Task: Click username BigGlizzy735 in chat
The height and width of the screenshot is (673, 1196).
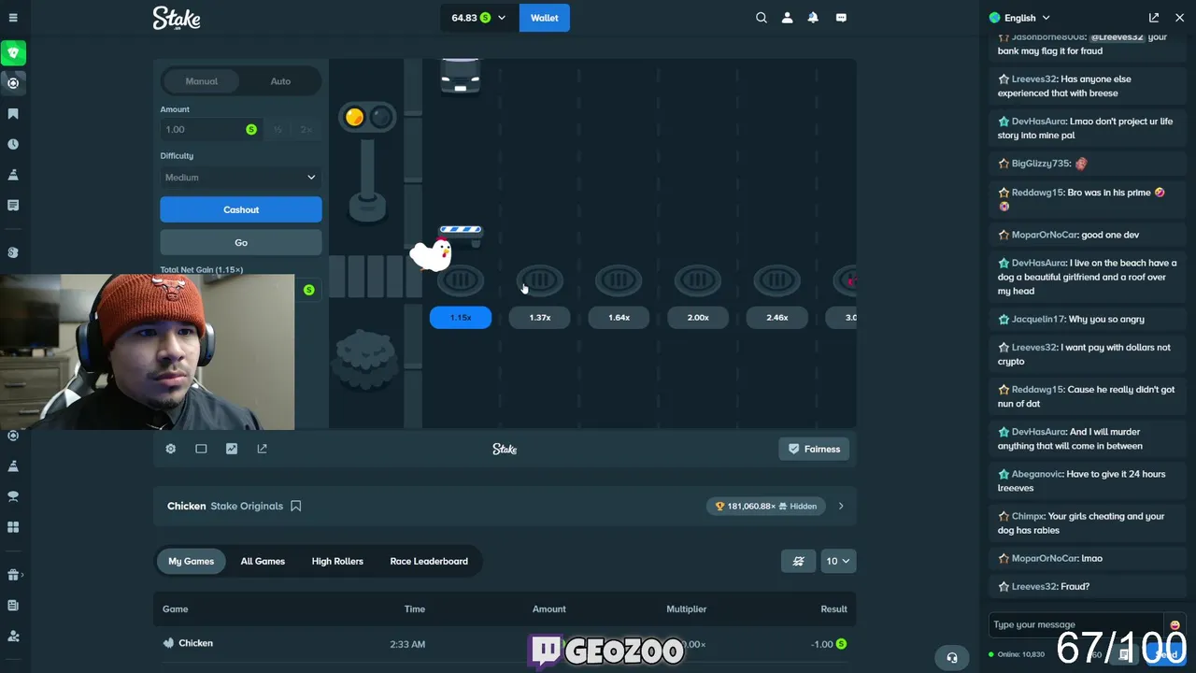Action: (x=1040, y=164)
